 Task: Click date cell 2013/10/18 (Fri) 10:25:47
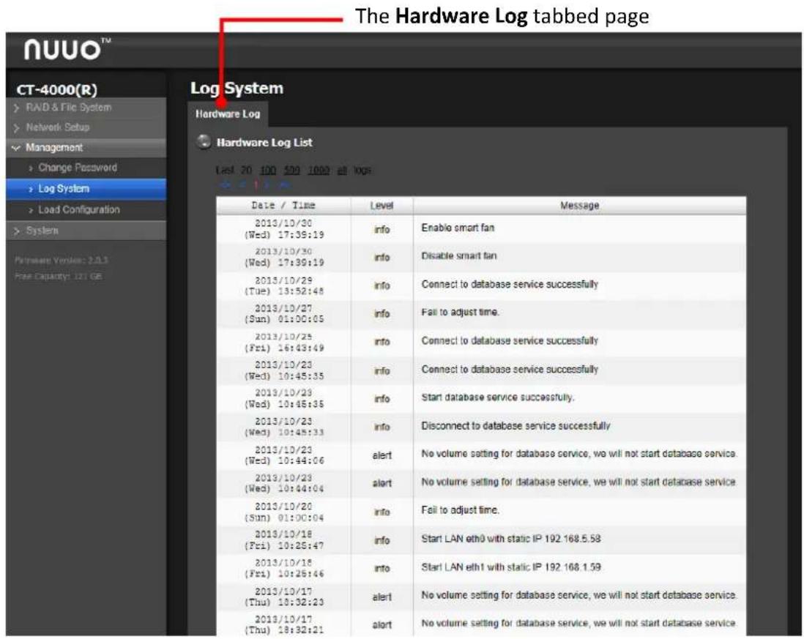(x=283, y=540)
